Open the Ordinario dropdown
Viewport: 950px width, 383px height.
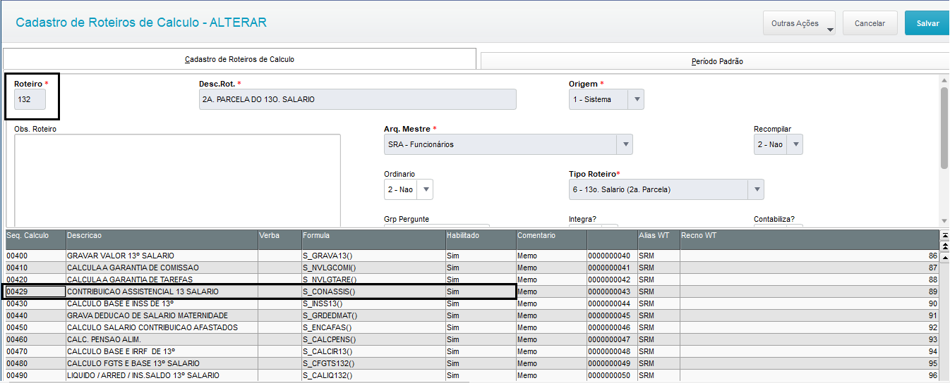coord(426,189)
